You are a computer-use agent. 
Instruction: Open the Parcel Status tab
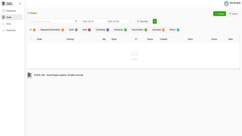[139, 30]
